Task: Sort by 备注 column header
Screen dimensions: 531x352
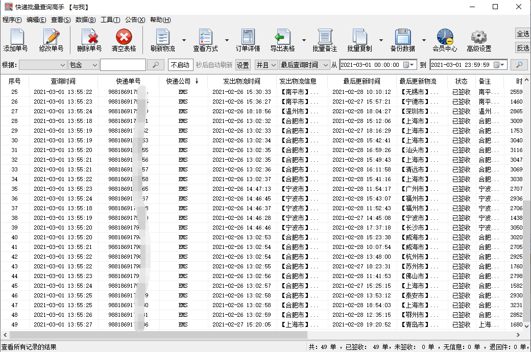Action: point(489,81)
